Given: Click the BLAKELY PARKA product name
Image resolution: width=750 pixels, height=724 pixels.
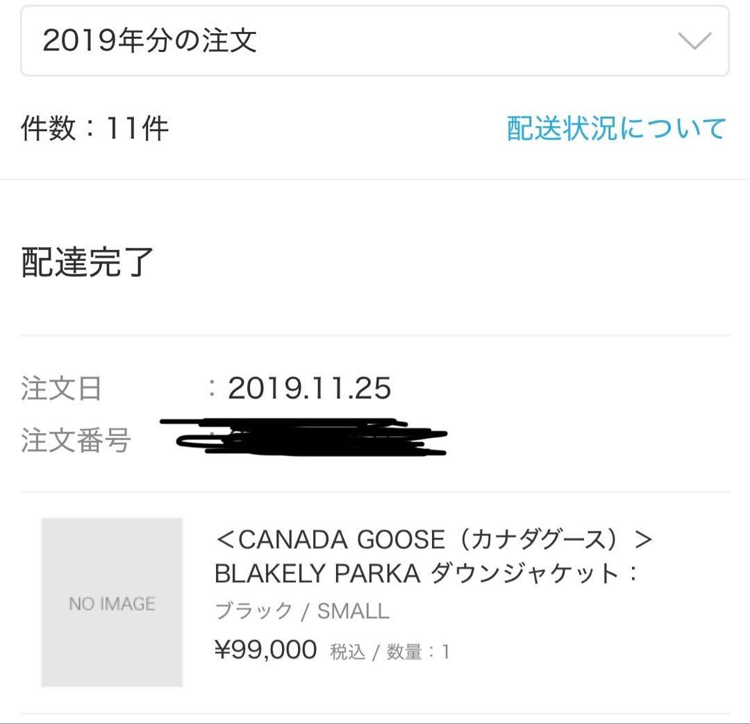Looking at the screenshot, I should tap(317, 573).
